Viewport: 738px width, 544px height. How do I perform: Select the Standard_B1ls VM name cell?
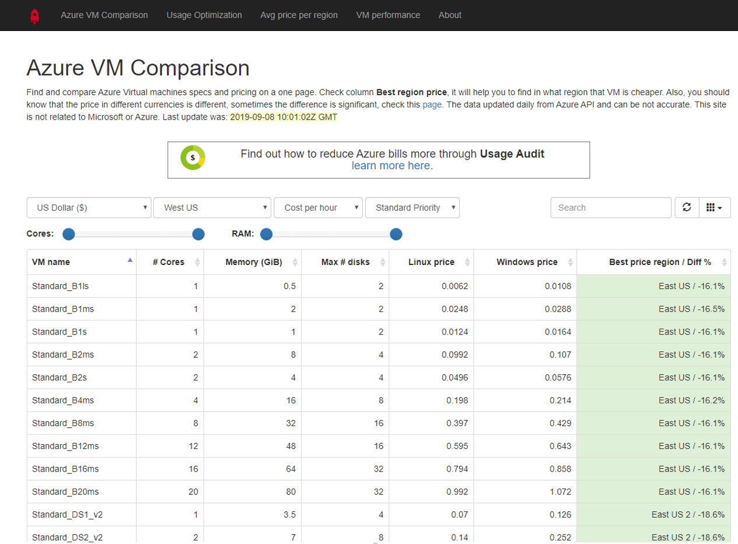point(82,286)
